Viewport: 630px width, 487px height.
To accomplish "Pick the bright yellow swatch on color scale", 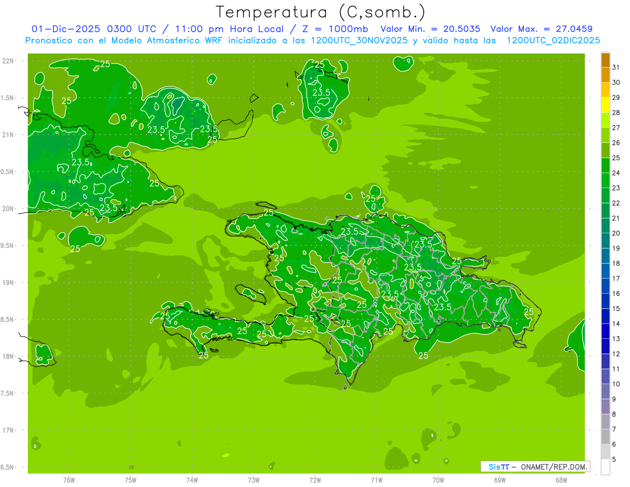I will (x=605, y=106).
